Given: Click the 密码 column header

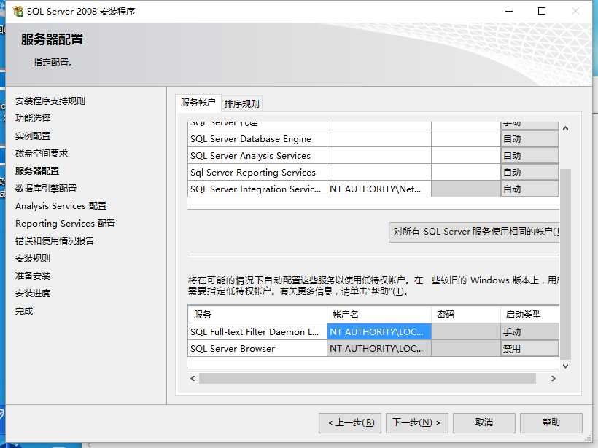Looking at the screenshot, I should pos(466,314).
